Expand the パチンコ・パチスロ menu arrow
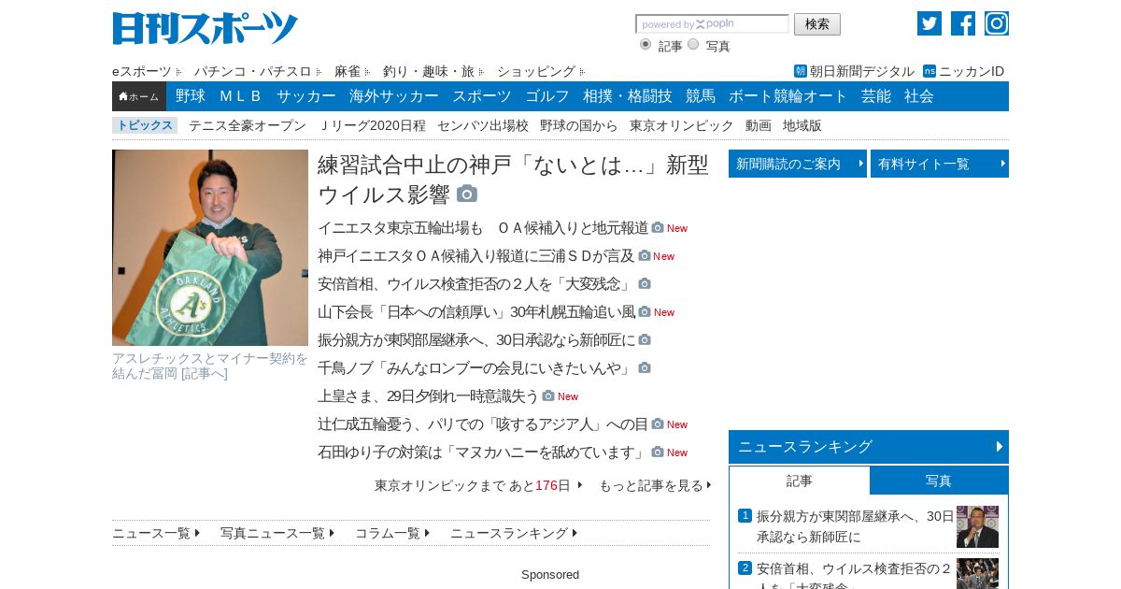The image size is (1121, 589). (319, 71)
